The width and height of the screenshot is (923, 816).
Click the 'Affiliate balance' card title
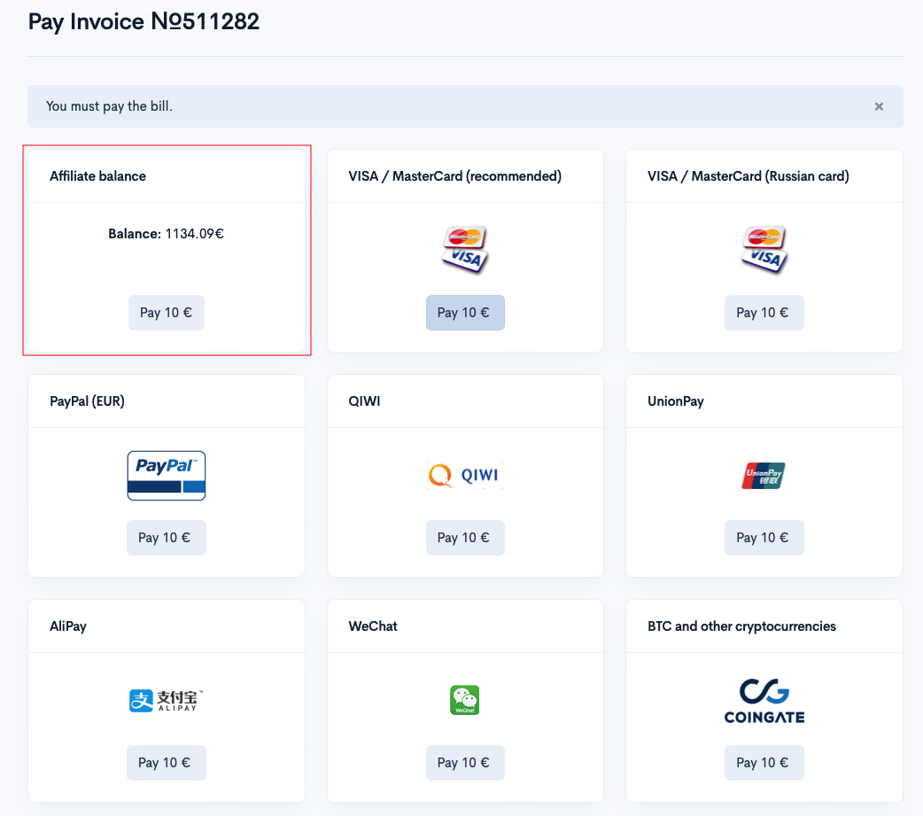(x=97, y=176)
